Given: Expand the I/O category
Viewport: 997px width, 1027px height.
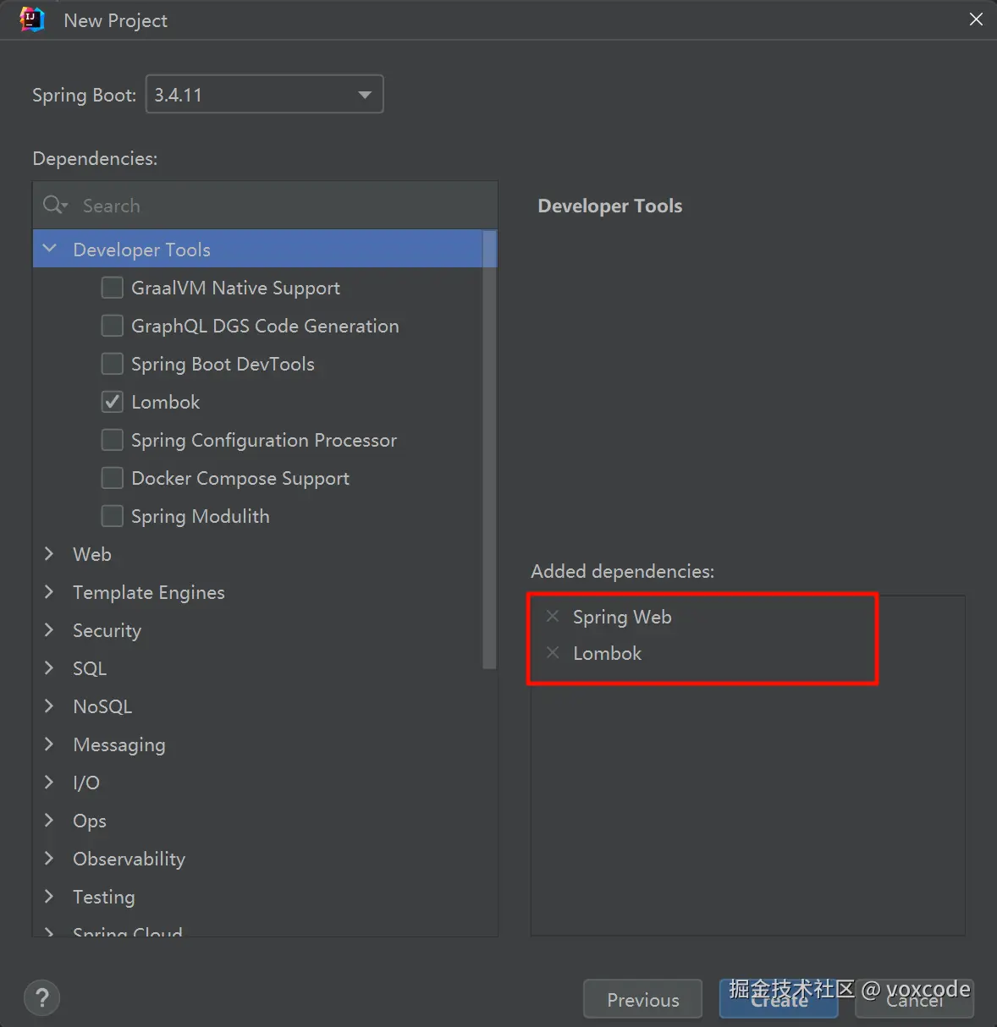Looking at the screenshot, I should tap(49, 782).
